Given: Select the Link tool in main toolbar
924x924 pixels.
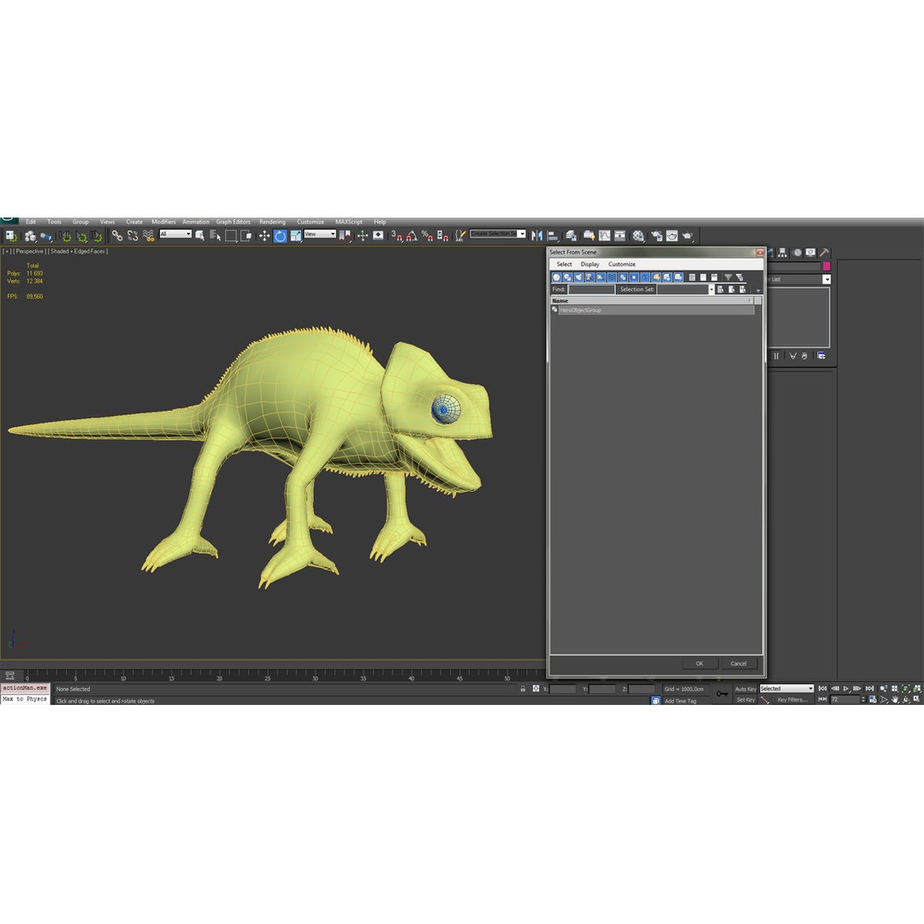Looking at the screenshot, I should 117,236.
